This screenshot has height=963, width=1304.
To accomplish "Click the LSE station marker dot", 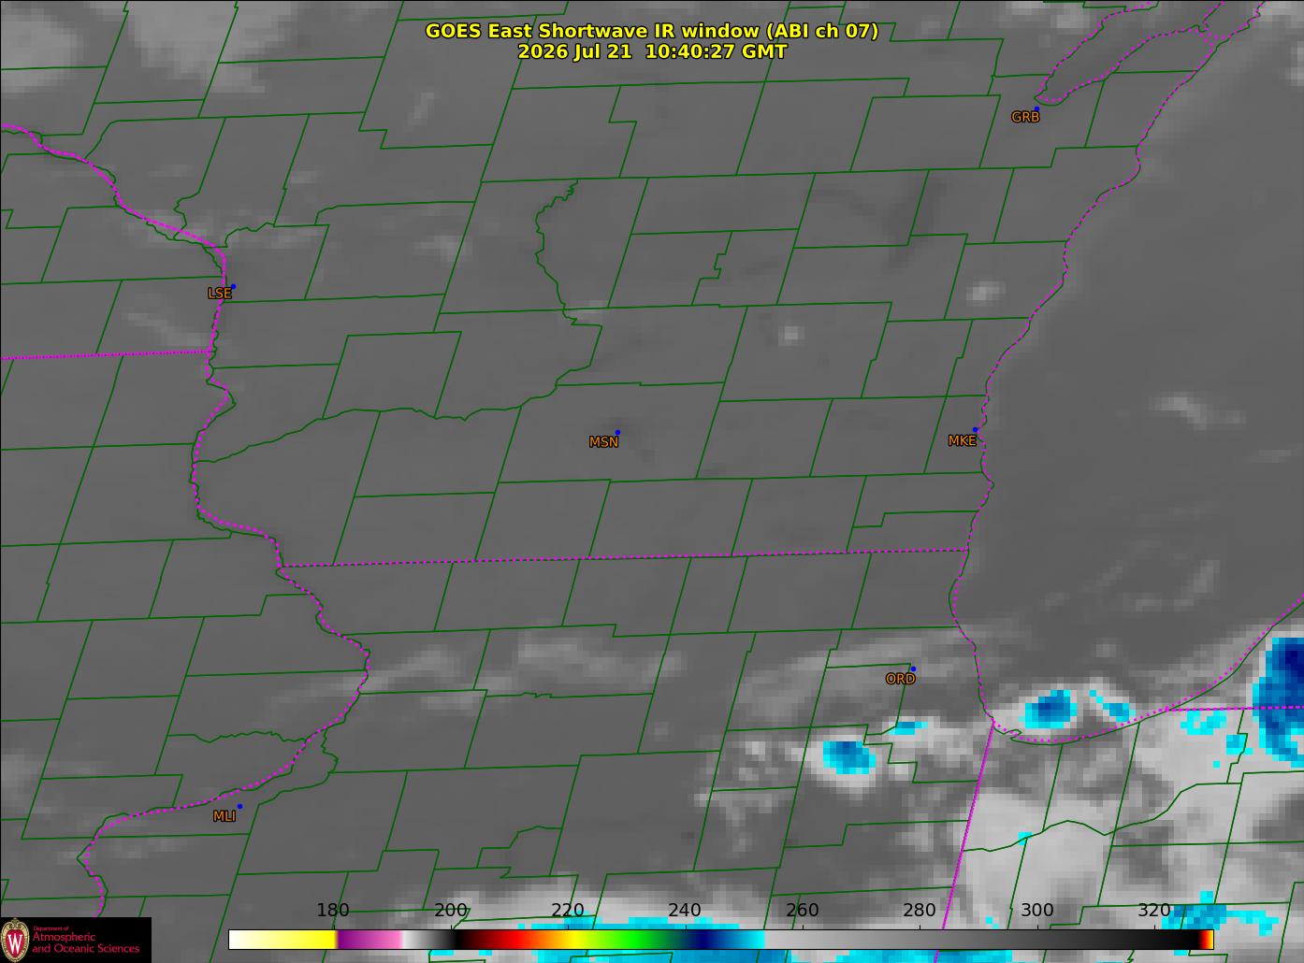I will click(x=233, y=286).
